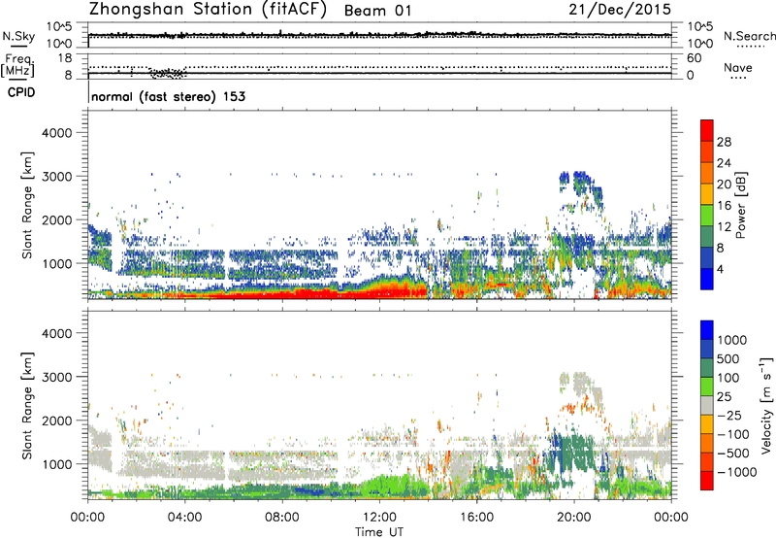Click the velocity panel "Slant Range [km]" label
776x538 pixels.
27,406
